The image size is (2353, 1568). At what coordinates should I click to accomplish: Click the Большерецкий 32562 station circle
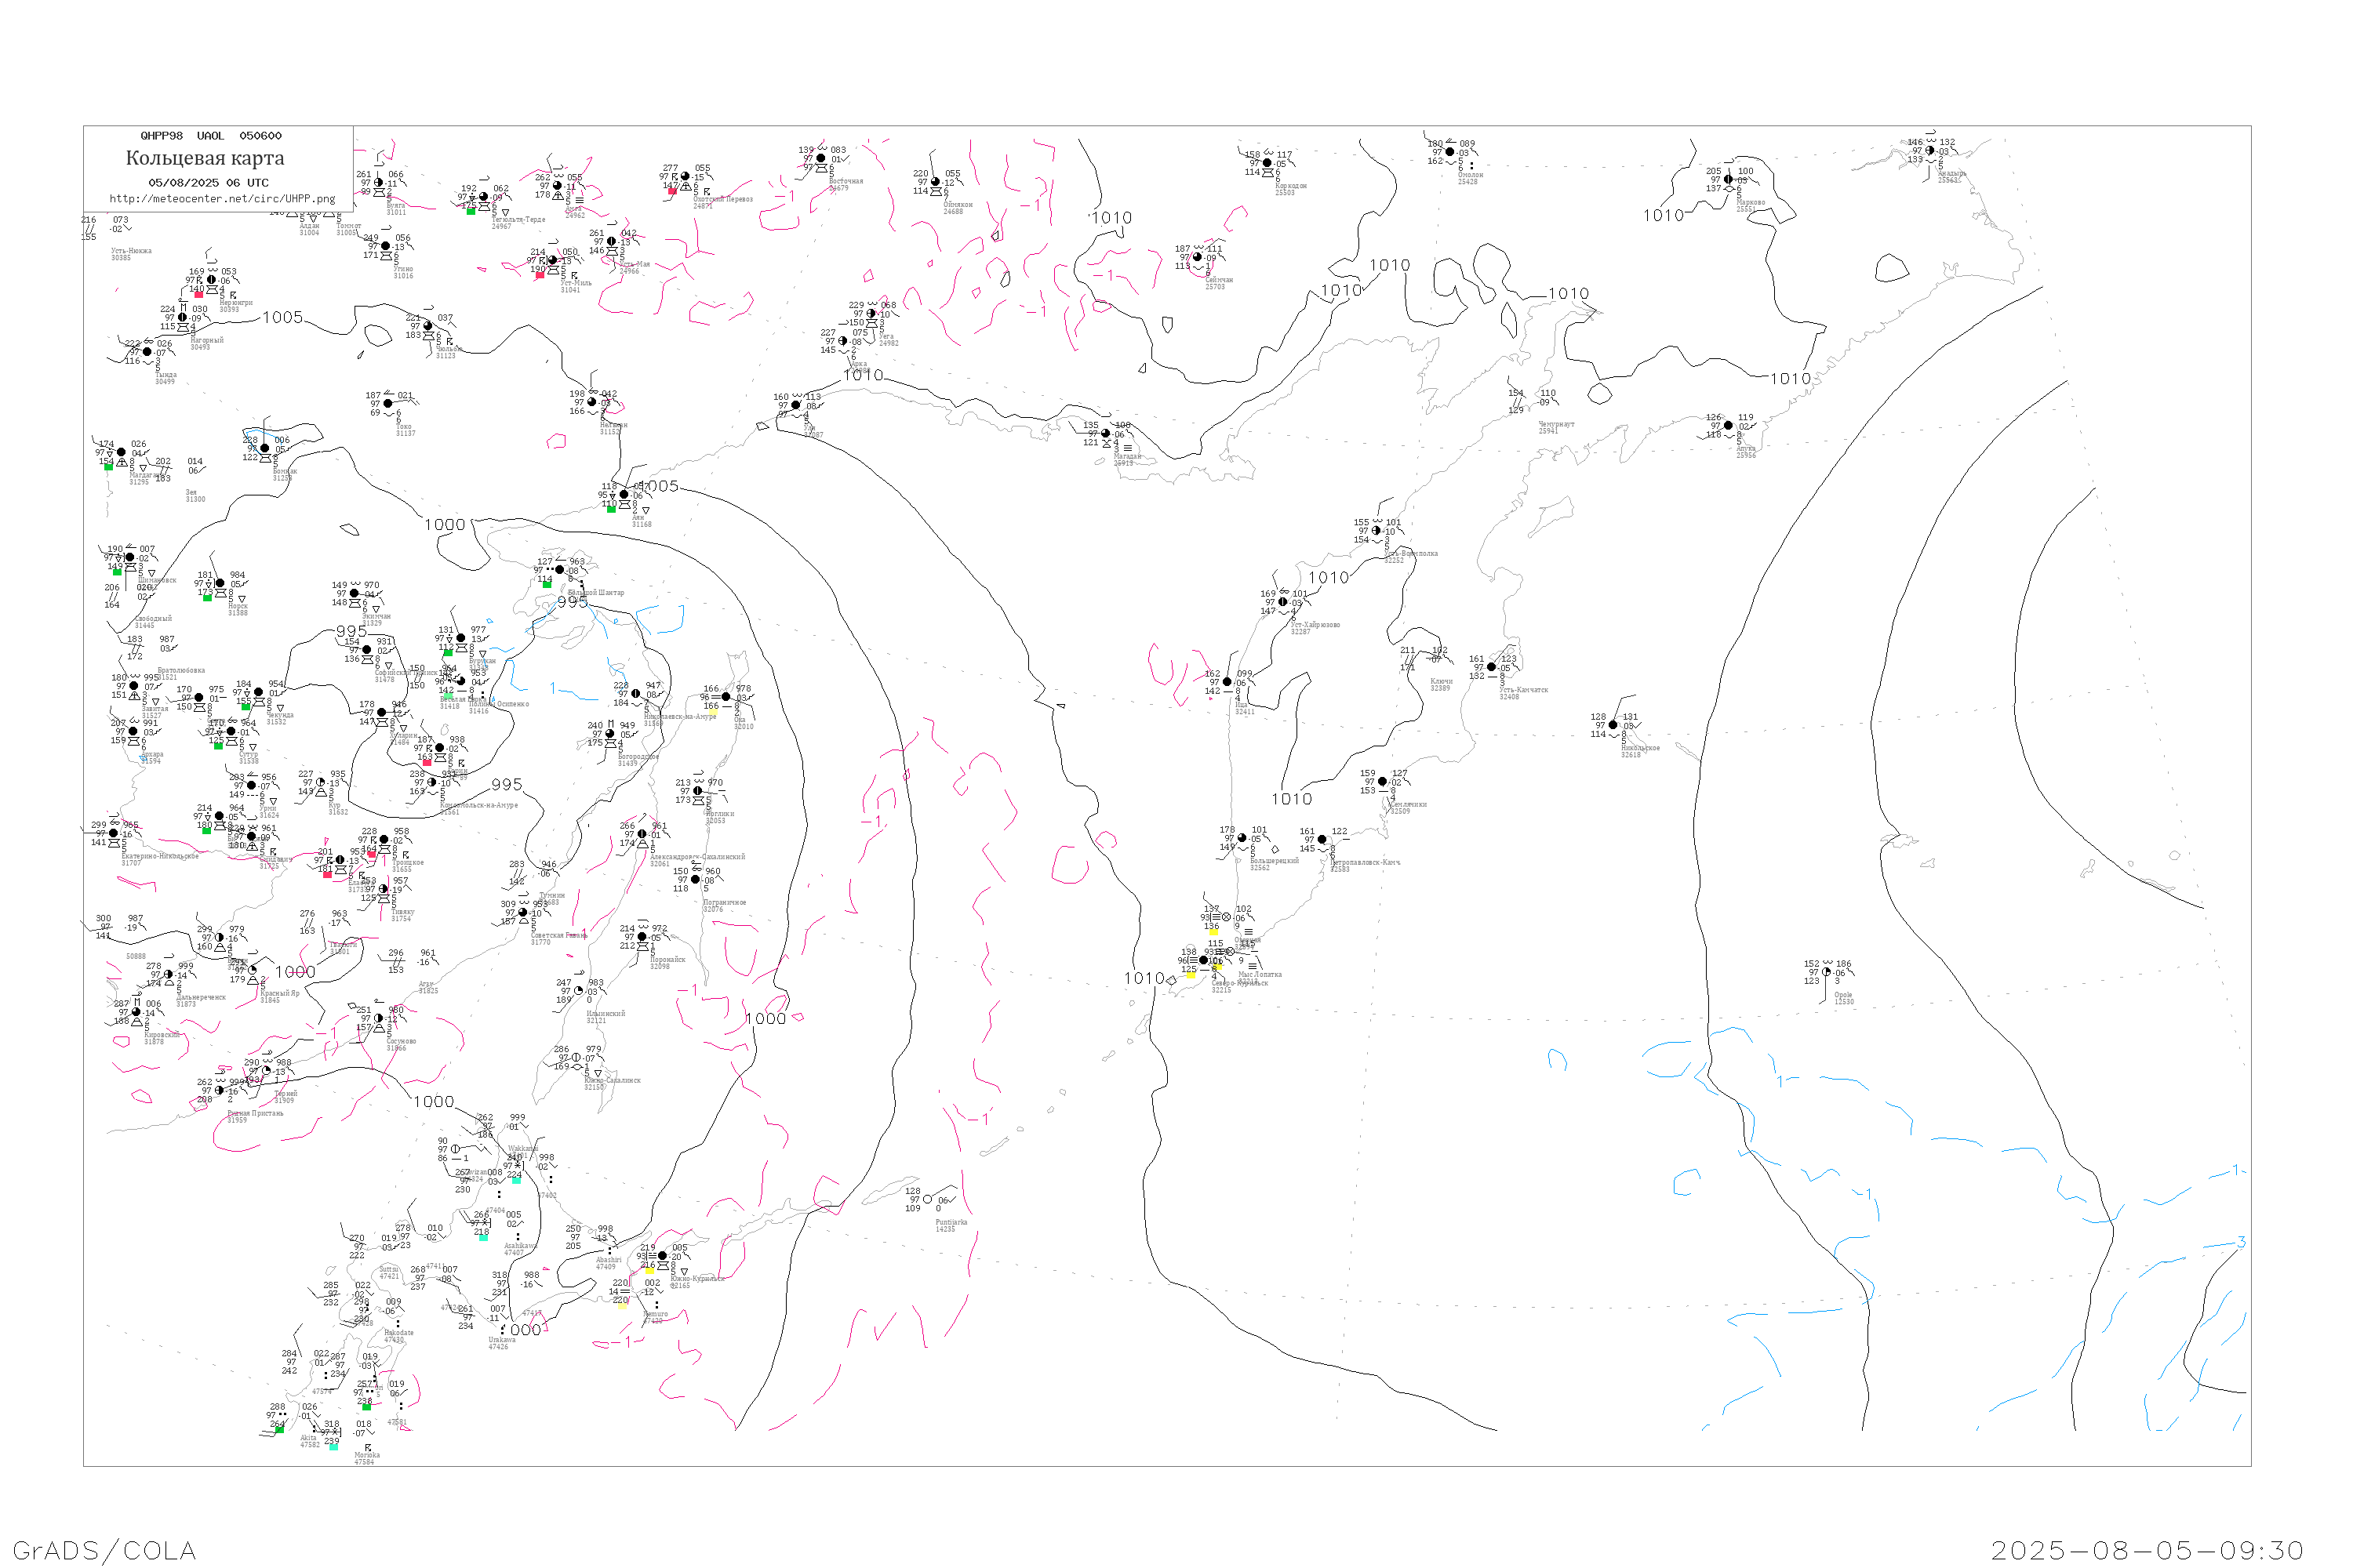[x=1242, y=838]
